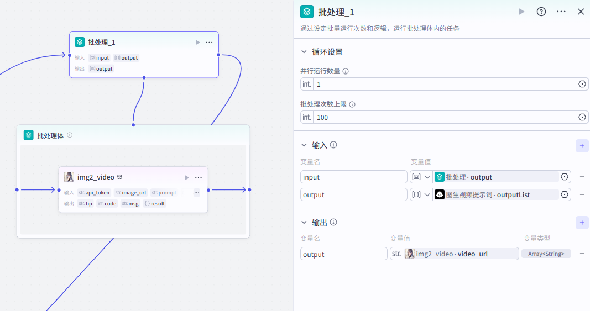The height and width of the screenshot is (311, 590).
Task: Open variable picker for 批处理次数上限
Action: point(582,117)
